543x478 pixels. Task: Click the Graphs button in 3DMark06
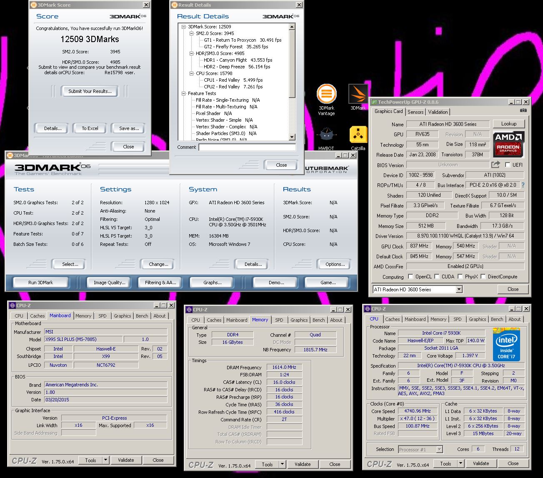[213, 283]
